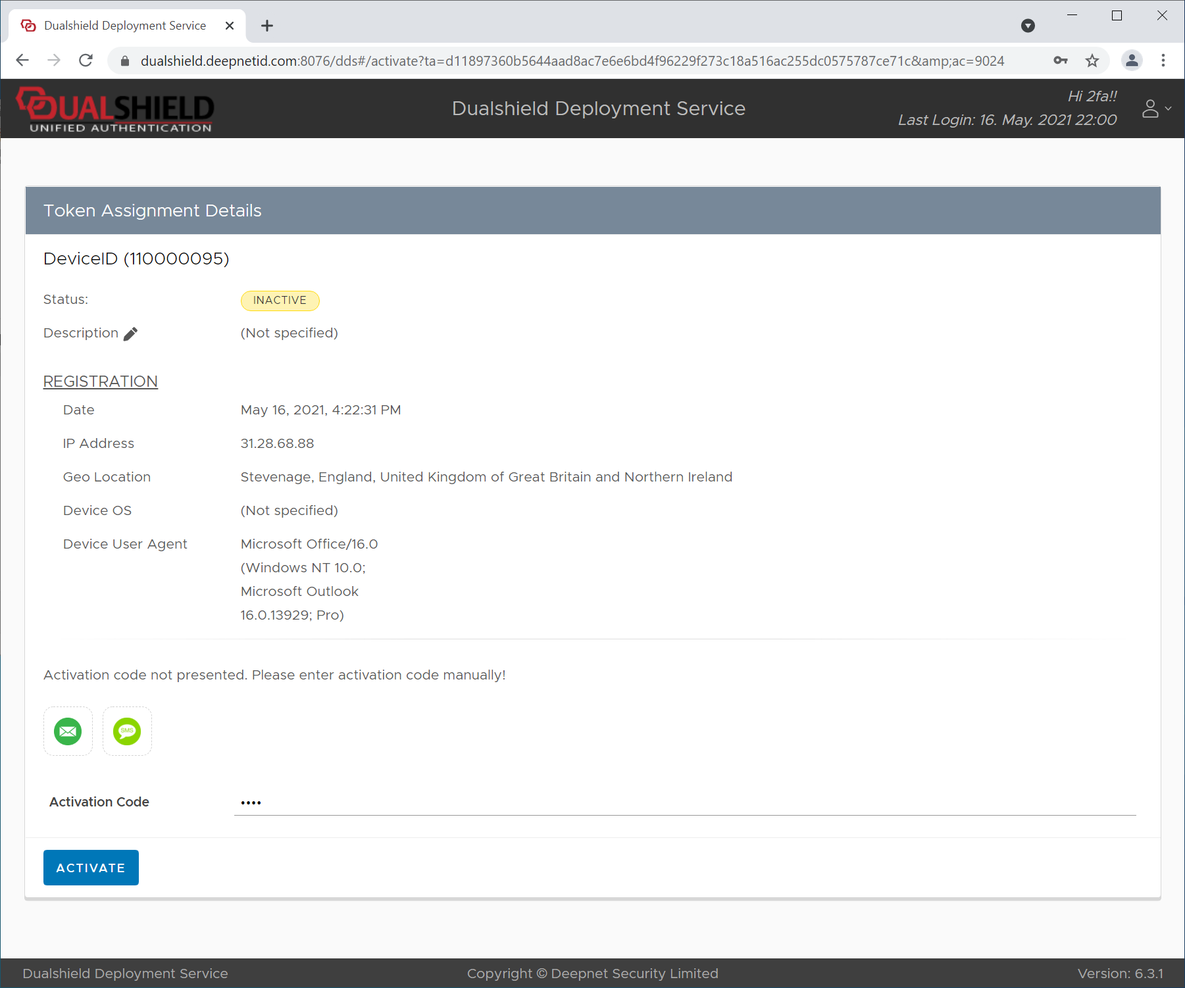Select the Dualshield Deployment Service tab
1185x988 pixels.
[125, 26]
